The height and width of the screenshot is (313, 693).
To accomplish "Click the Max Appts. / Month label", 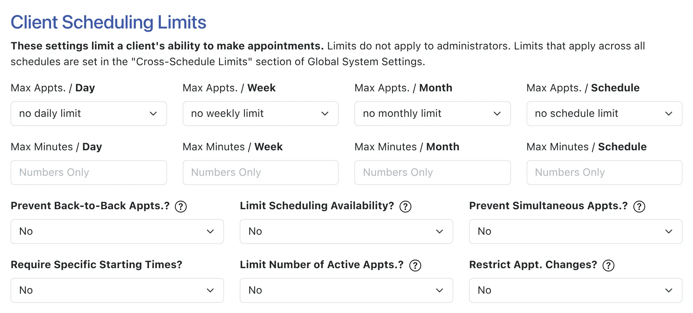I will point(403,88).
